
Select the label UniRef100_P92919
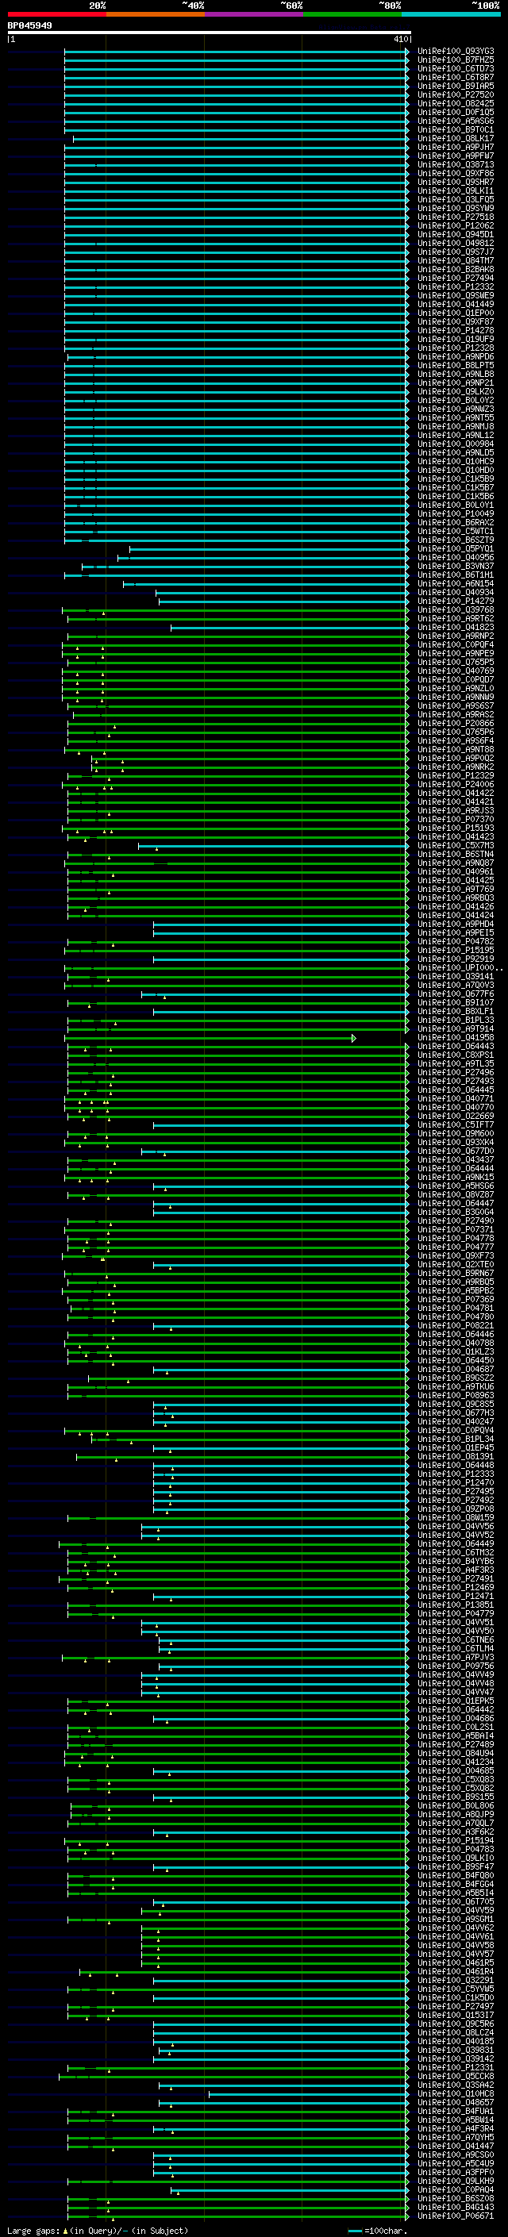tap(456, 959)
